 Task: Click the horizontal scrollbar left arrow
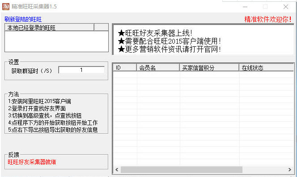pyautogui.click(x=117, y=169)
